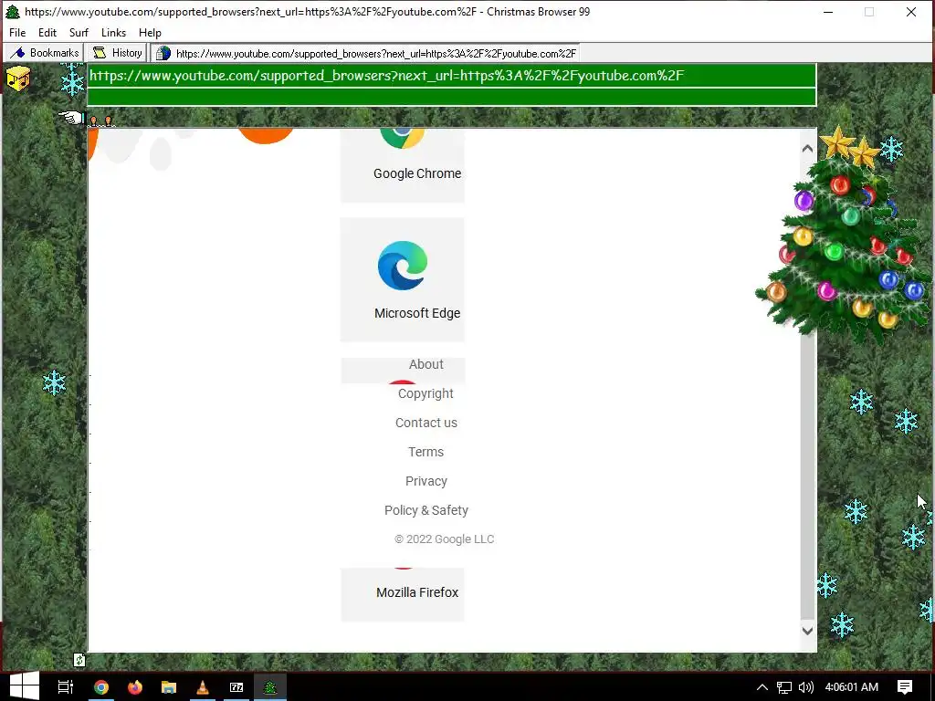Click the youtube.com page tab
The width and height of the screenshot is (935, 701).
[365, 53]
